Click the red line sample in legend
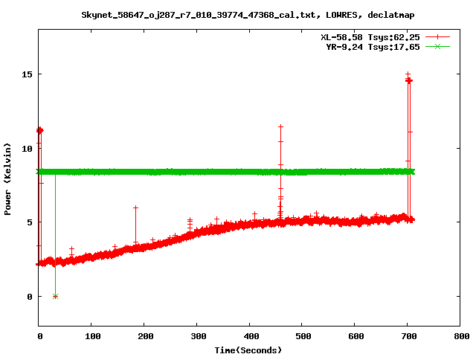 pyautogui.click(x=439, y=36)
